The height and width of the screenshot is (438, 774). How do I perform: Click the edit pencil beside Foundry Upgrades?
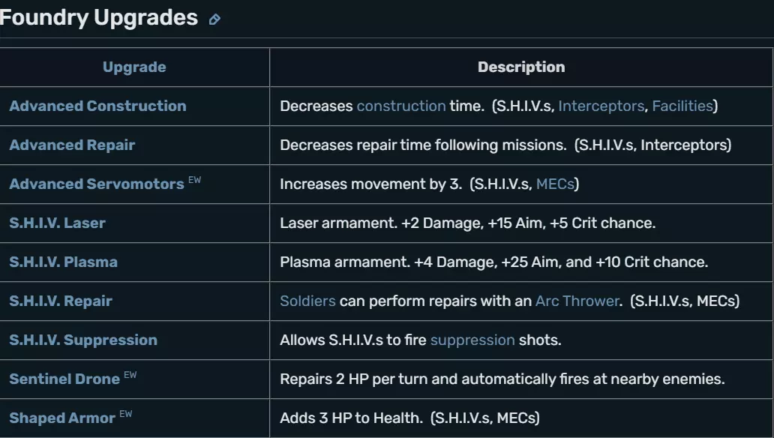pos(214,19)
